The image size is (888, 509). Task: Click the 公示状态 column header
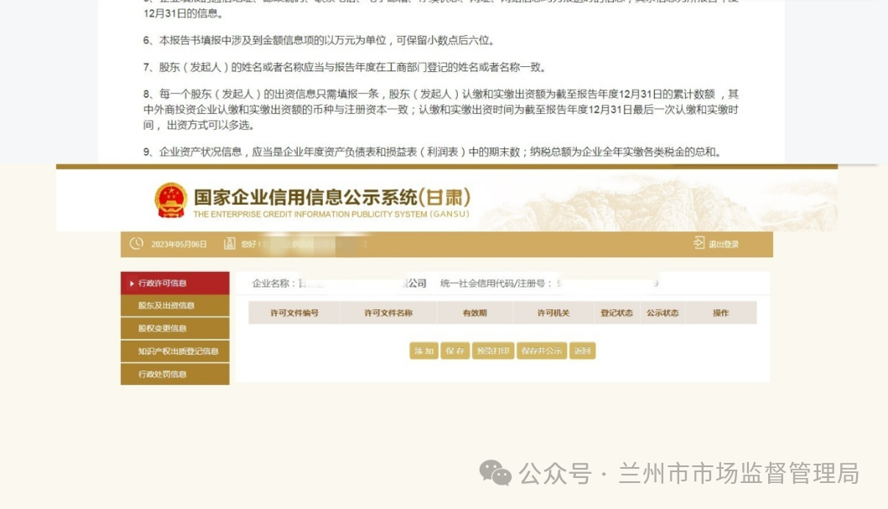point(662,313)
